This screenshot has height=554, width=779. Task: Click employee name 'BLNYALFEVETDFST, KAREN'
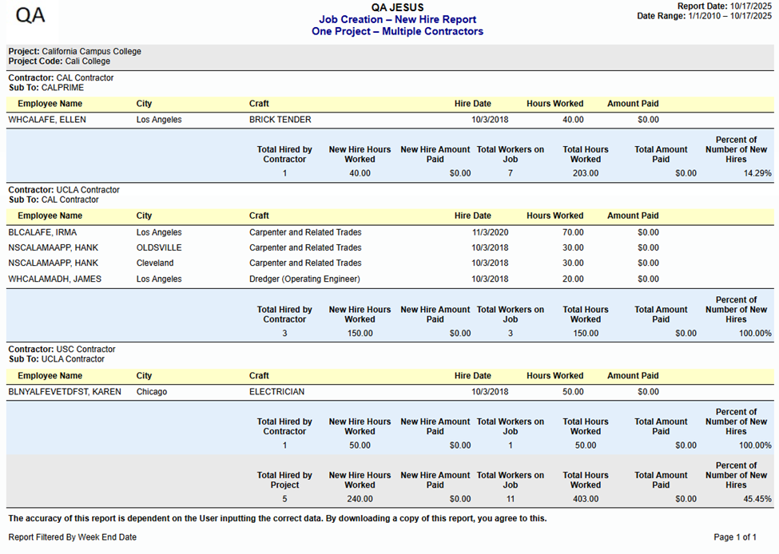pyautogui.click(x=65, y=392)
